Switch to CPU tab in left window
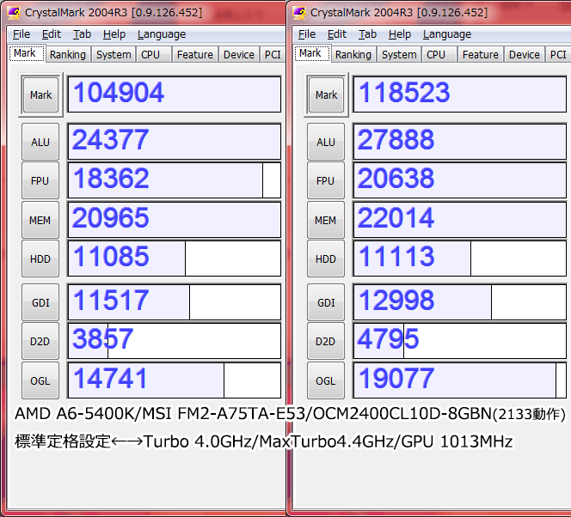The height and width of the screenshot is (517, 571). coord(154,55)
